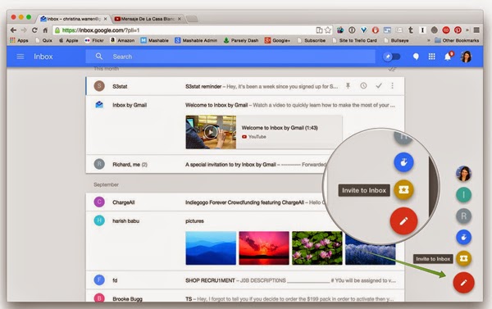View the blue mountains picture attachment

pyautogui.click(x=211, y=248)
